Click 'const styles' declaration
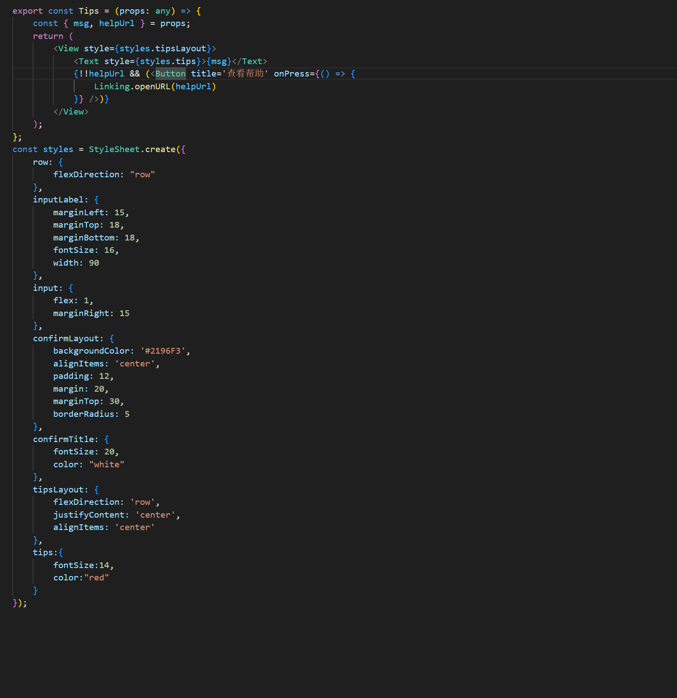Viewport: 677px width, 698px height. [x=43, y=149]
